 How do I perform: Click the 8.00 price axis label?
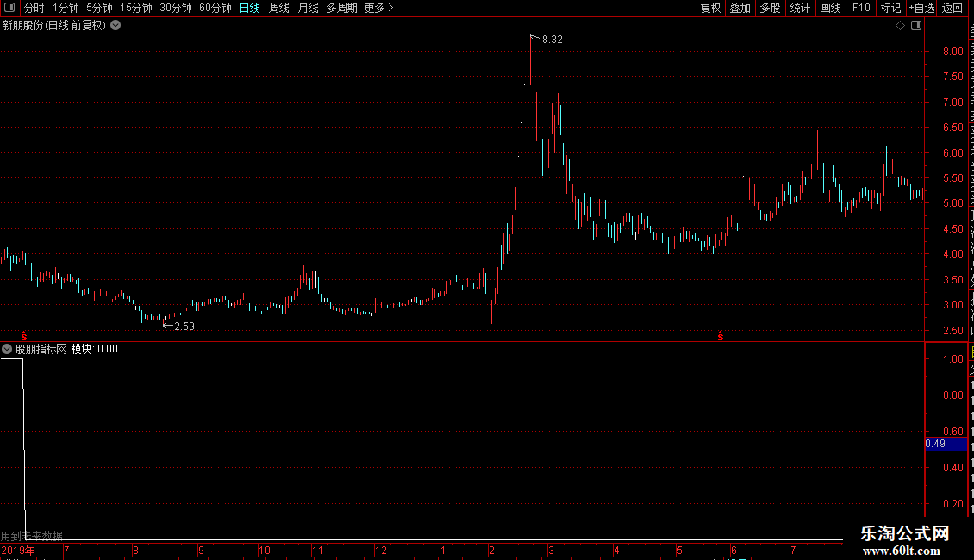pos(952,52)
